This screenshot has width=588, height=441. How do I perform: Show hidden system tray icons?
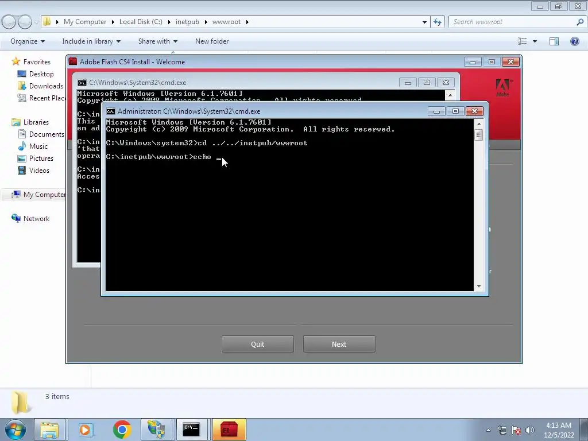click(488, 430)
